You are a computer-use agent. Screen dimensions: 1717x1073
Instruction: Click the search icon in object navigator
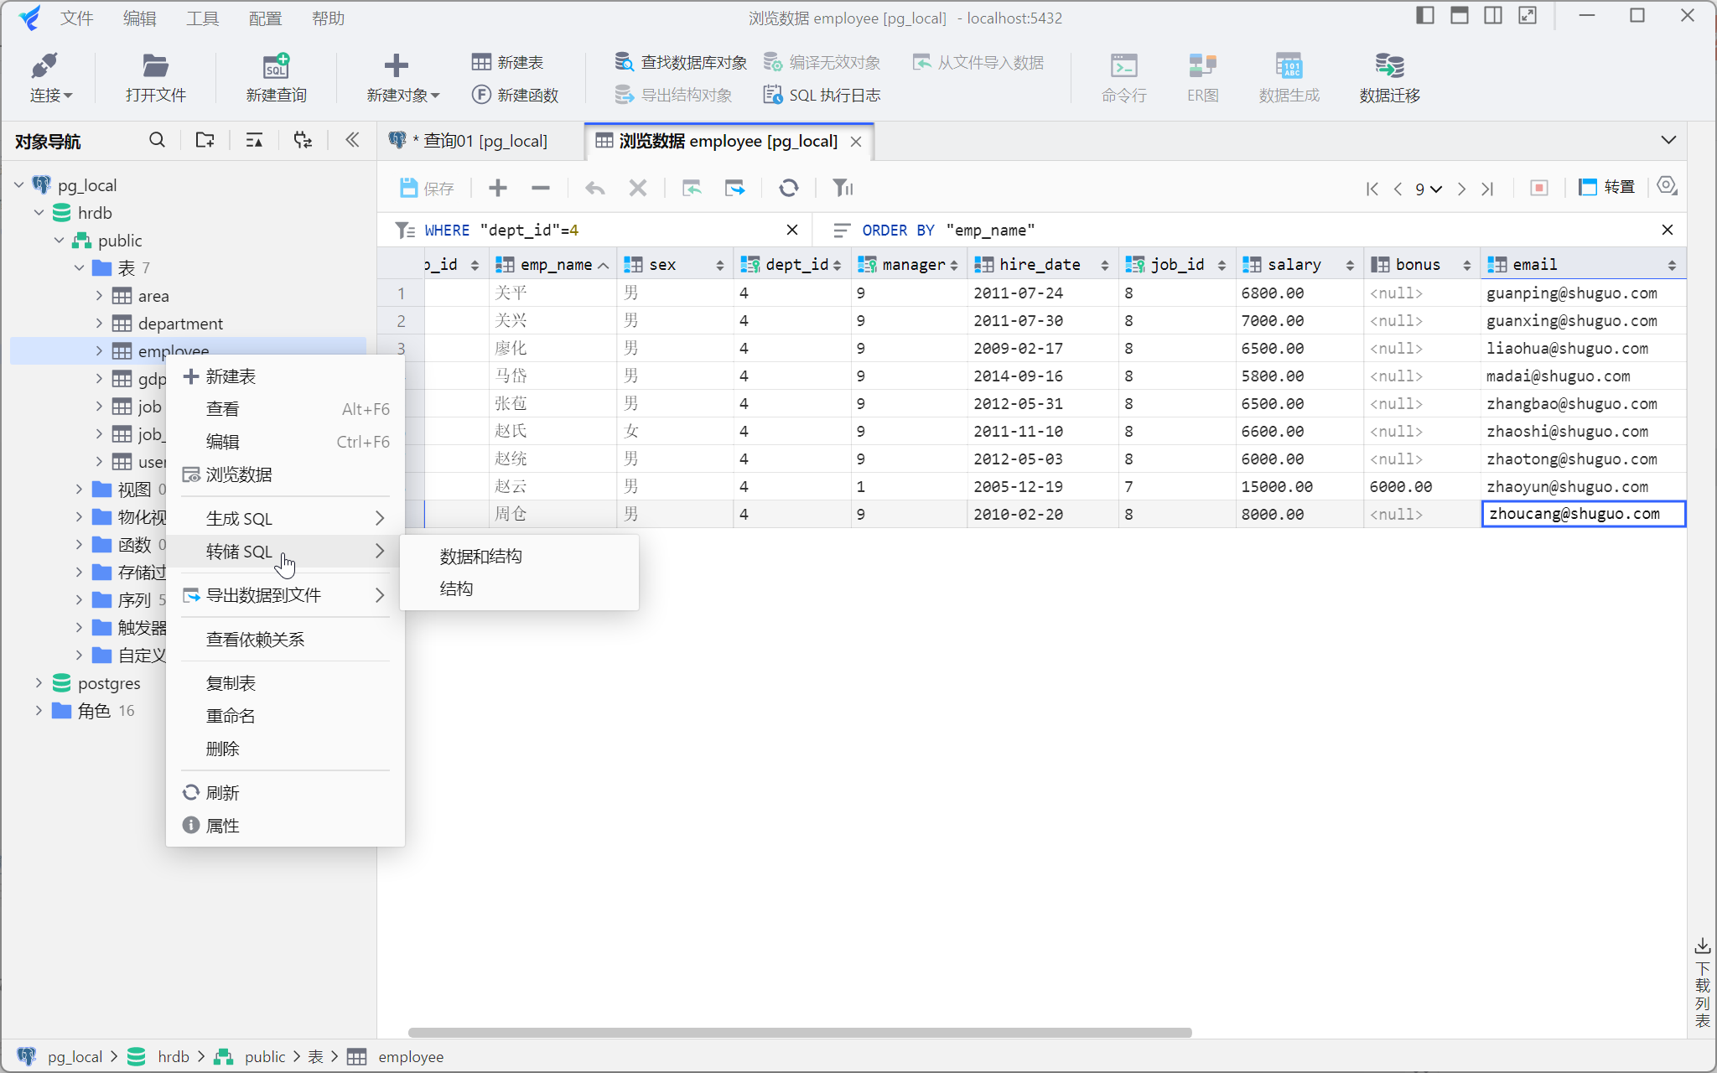click(x=157, y=140)
